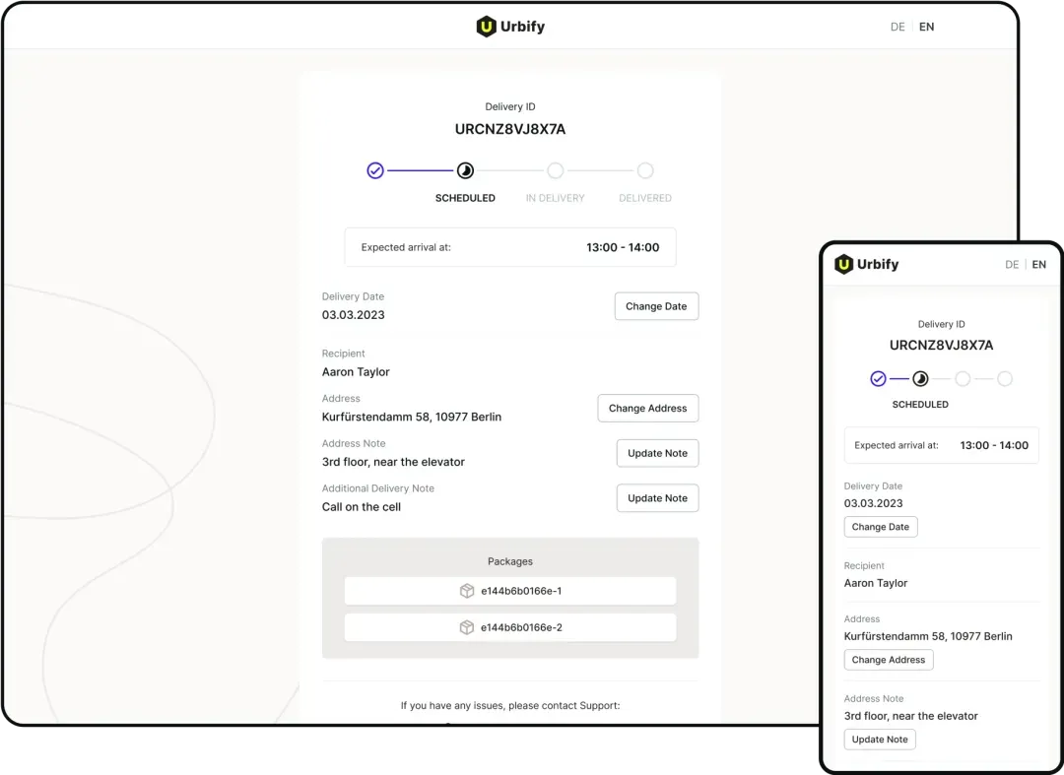Click IN DELIVERY label in desktop tracker
Screen dimensions: 1064x775
(x=555, y=198)
